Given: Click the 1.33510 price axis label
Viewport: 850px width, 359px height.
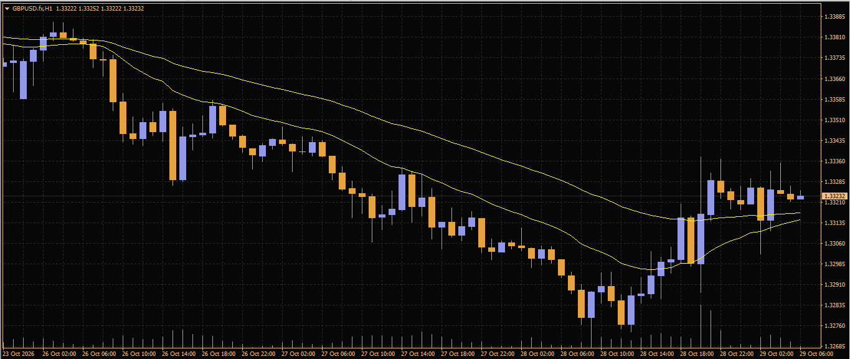Looking at the screenshot, I should pyautogui.click(x=834, y=120).
